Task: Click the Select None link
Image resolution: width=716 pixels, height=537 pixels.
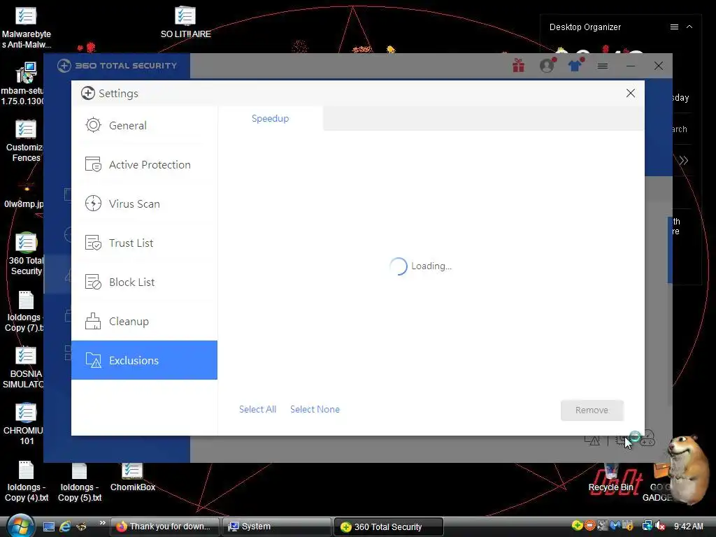Action: pyautogui.click(x=315, y=409)
